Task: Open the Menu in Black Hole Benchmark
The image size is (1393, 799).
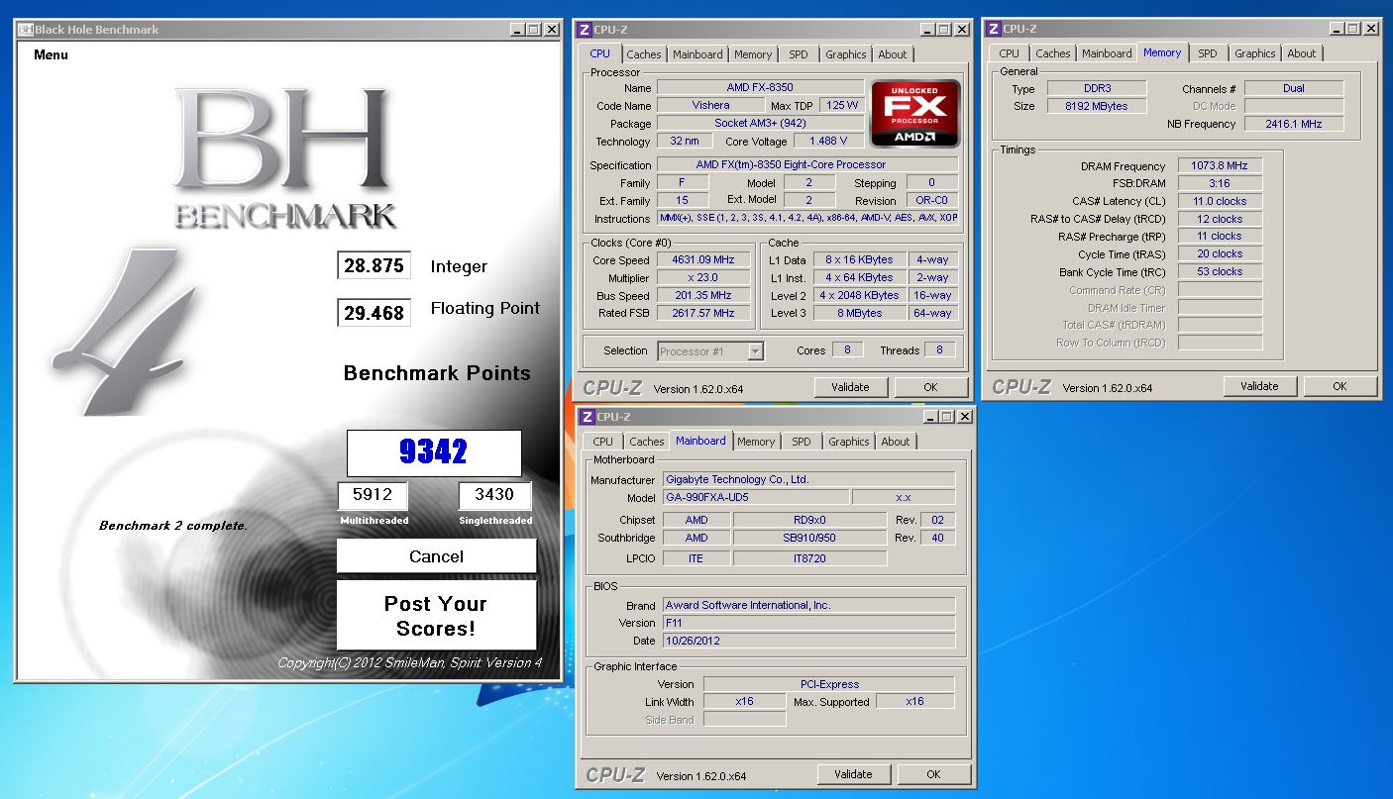Action: tap(51, 54)
